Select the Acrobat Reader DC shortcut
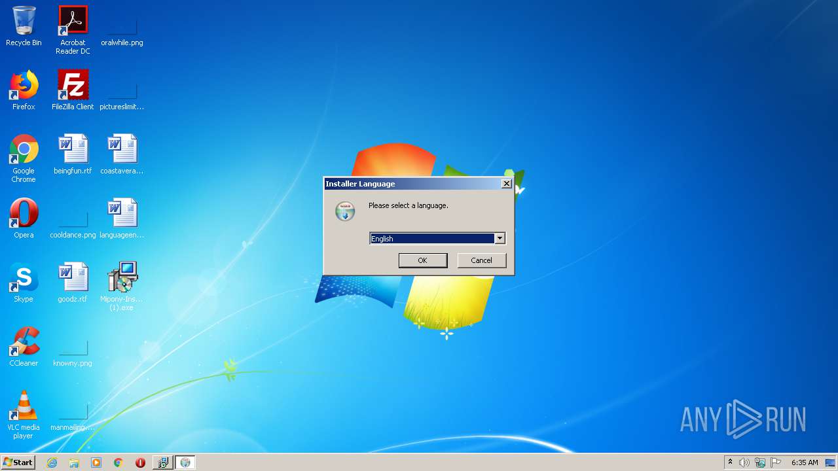Screen dimensions: 838x471 pos(73,30)
